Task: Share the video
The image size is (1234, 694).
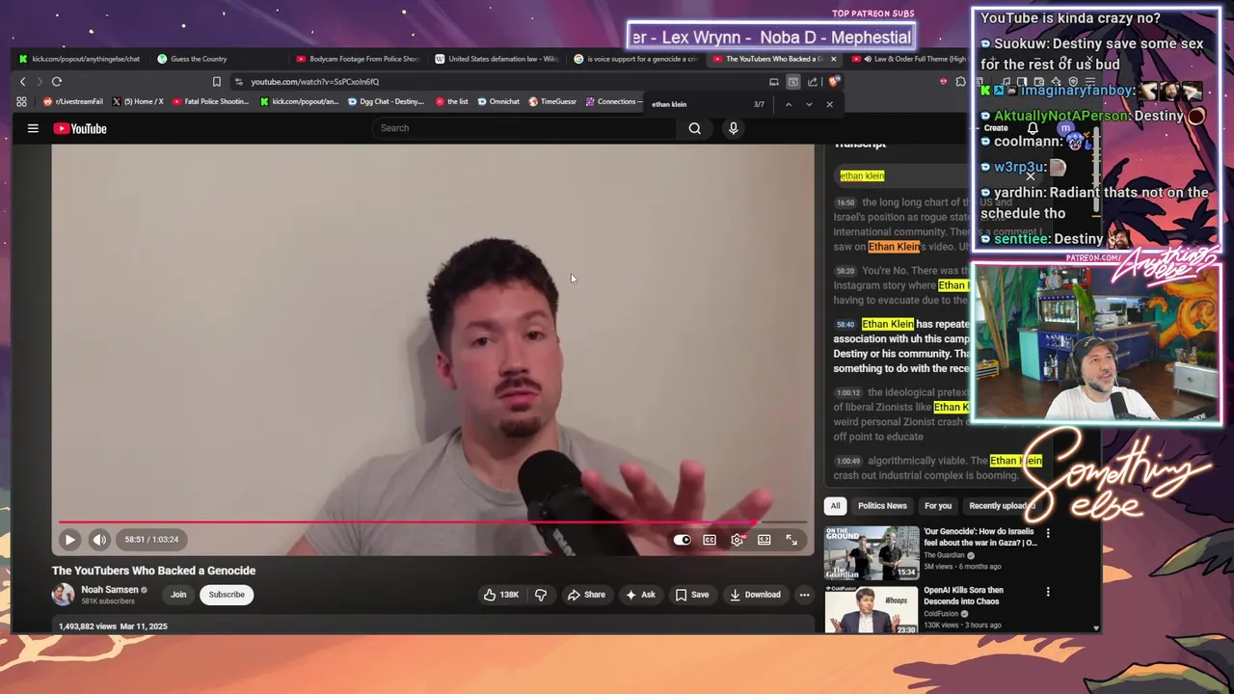Action: [x=586, y=595]
